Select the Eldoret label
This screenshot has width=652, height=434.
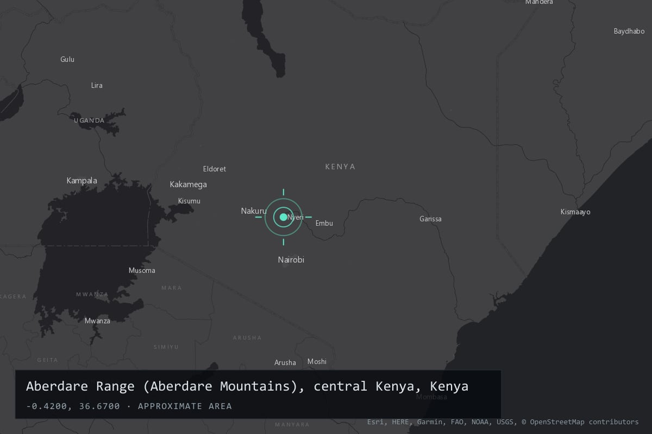pyautogui.click(x=214, y=169)
